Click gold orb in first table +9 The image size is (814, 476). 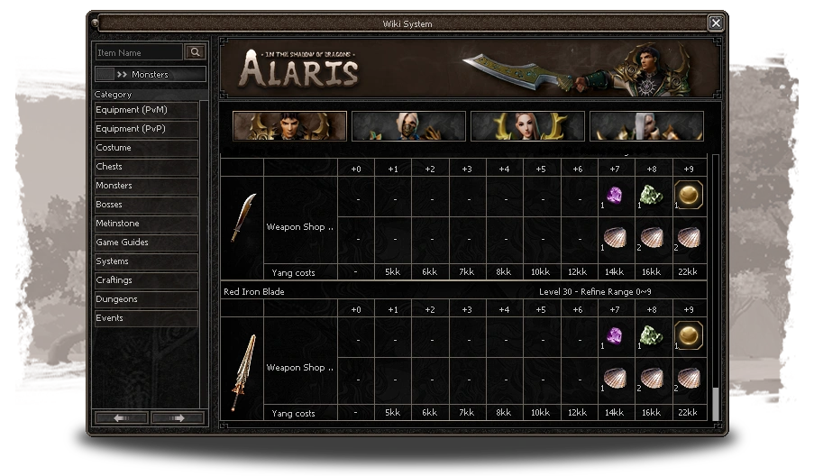click(x=689, y=195)
